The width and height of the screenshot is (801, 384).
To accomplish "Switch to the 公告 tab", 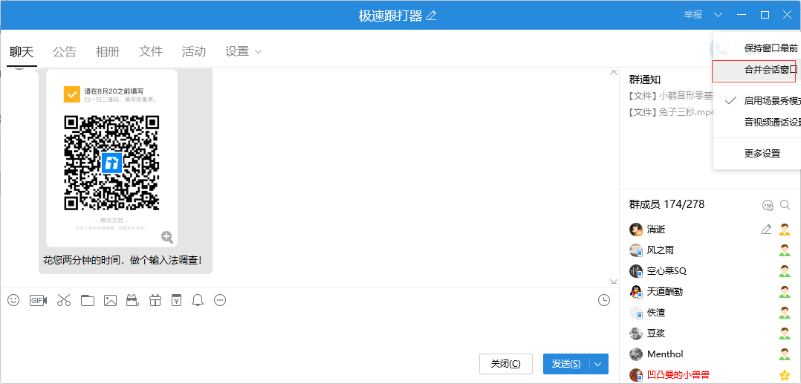I will pyautogui.click(x=65, y=51).
